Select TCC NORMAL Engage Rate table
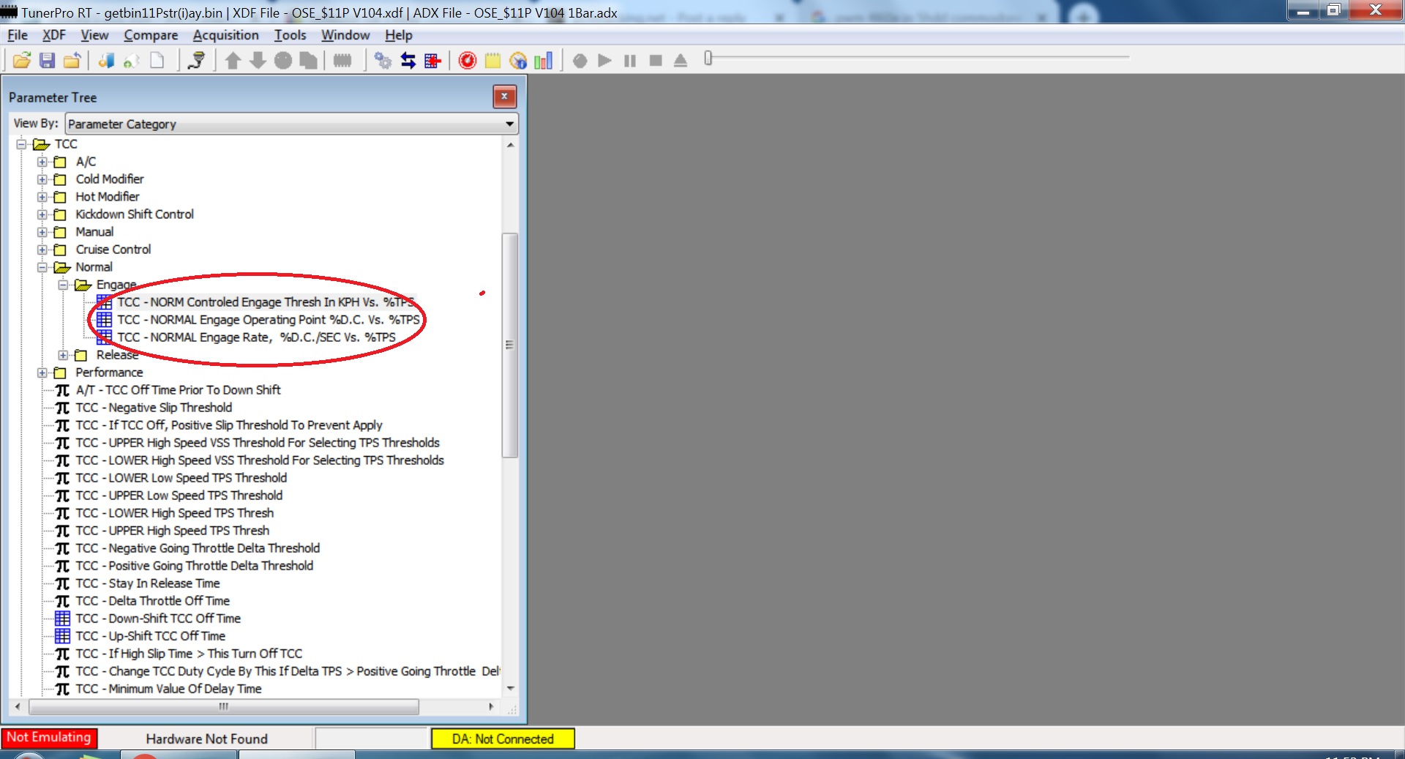 click(x=256, y=337)
